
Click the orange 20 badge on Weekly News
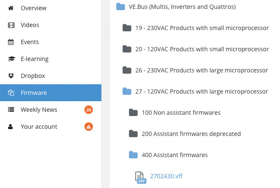89,110
